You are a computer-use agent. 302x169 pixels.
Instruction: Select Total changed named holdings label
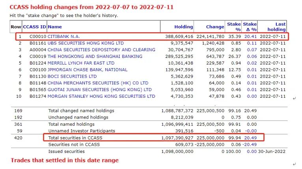81,111
